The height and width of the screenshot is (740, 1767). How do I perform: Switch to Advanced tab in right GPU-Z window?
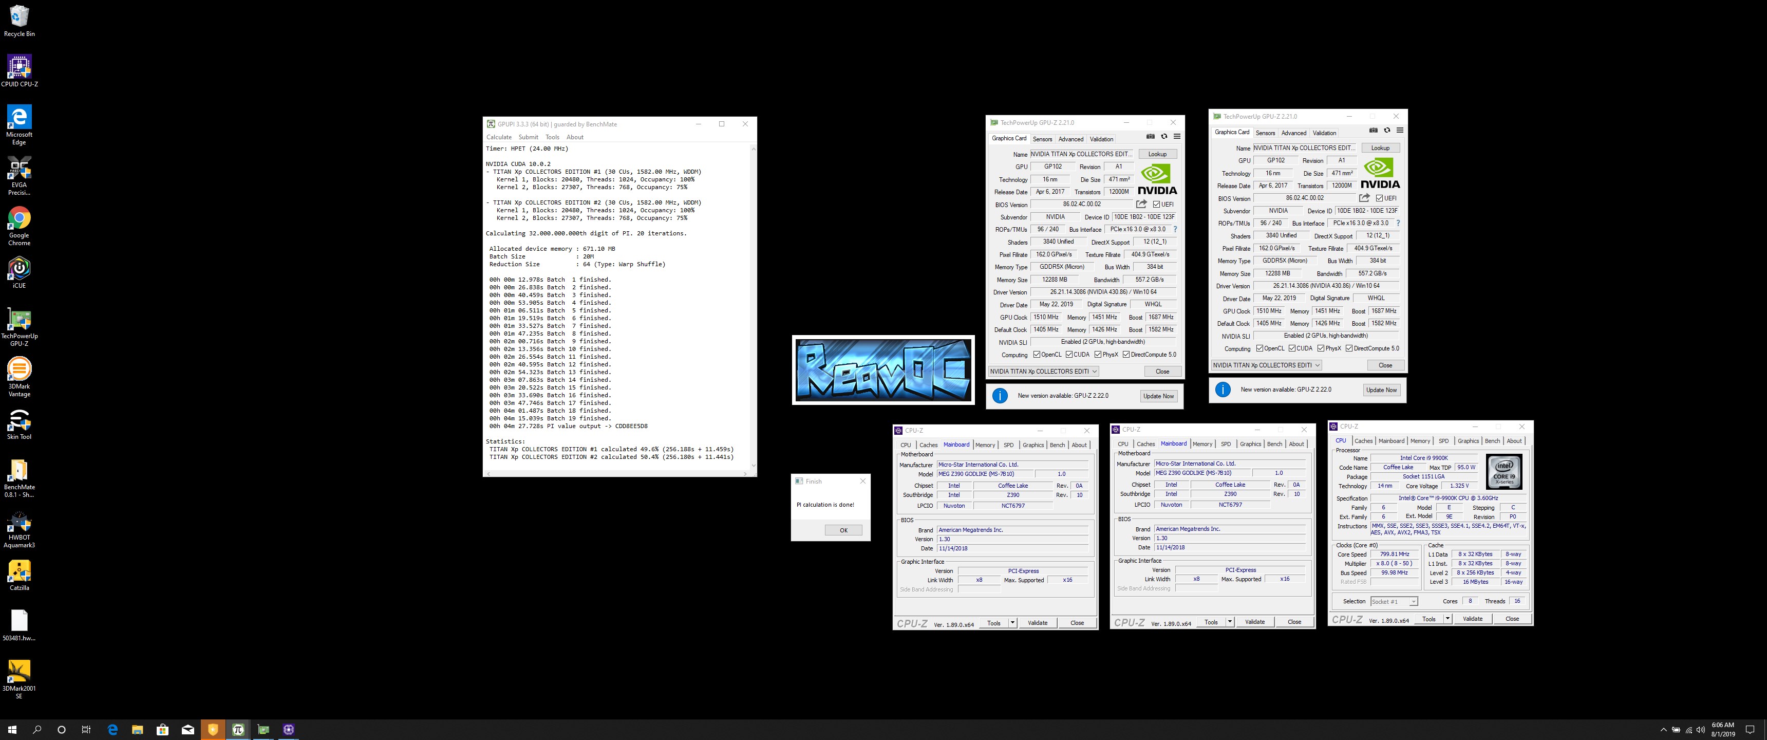tap(1294, 133)
